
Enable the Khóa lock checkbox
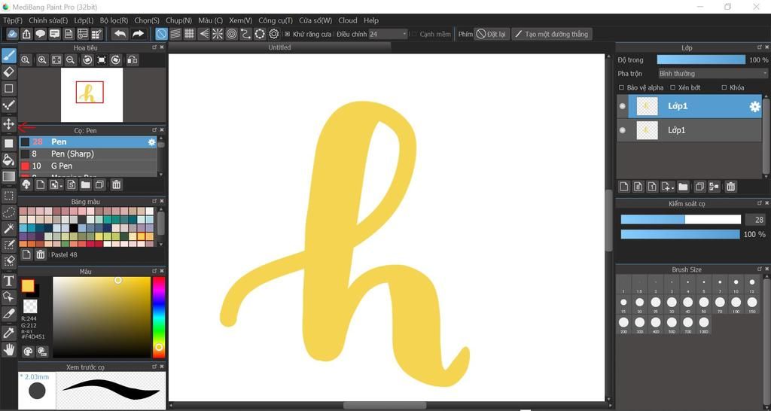(x=724, y=87)
